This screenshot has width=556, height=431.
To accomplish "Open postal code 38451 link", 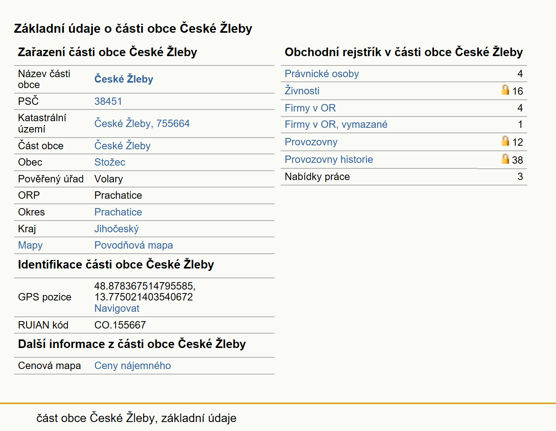I will pos(108,101).
